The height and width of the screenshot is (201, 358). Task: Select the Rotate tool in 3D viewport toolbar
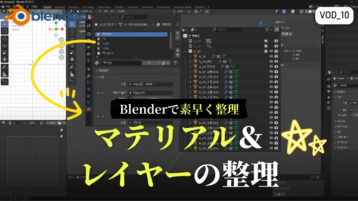coord(72,46)
